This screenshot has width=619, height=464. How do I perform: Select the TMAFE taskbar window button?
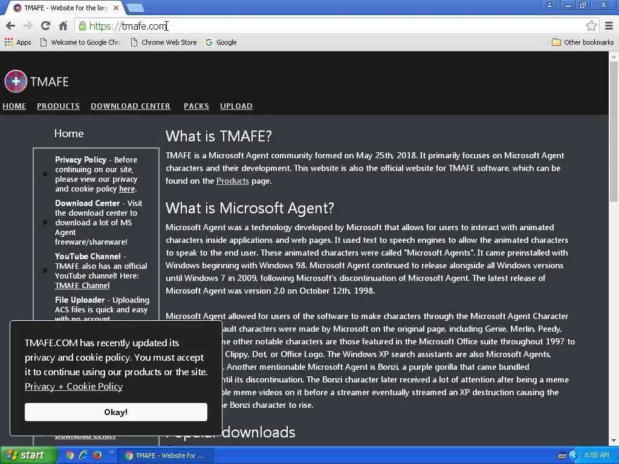(166, 456)
